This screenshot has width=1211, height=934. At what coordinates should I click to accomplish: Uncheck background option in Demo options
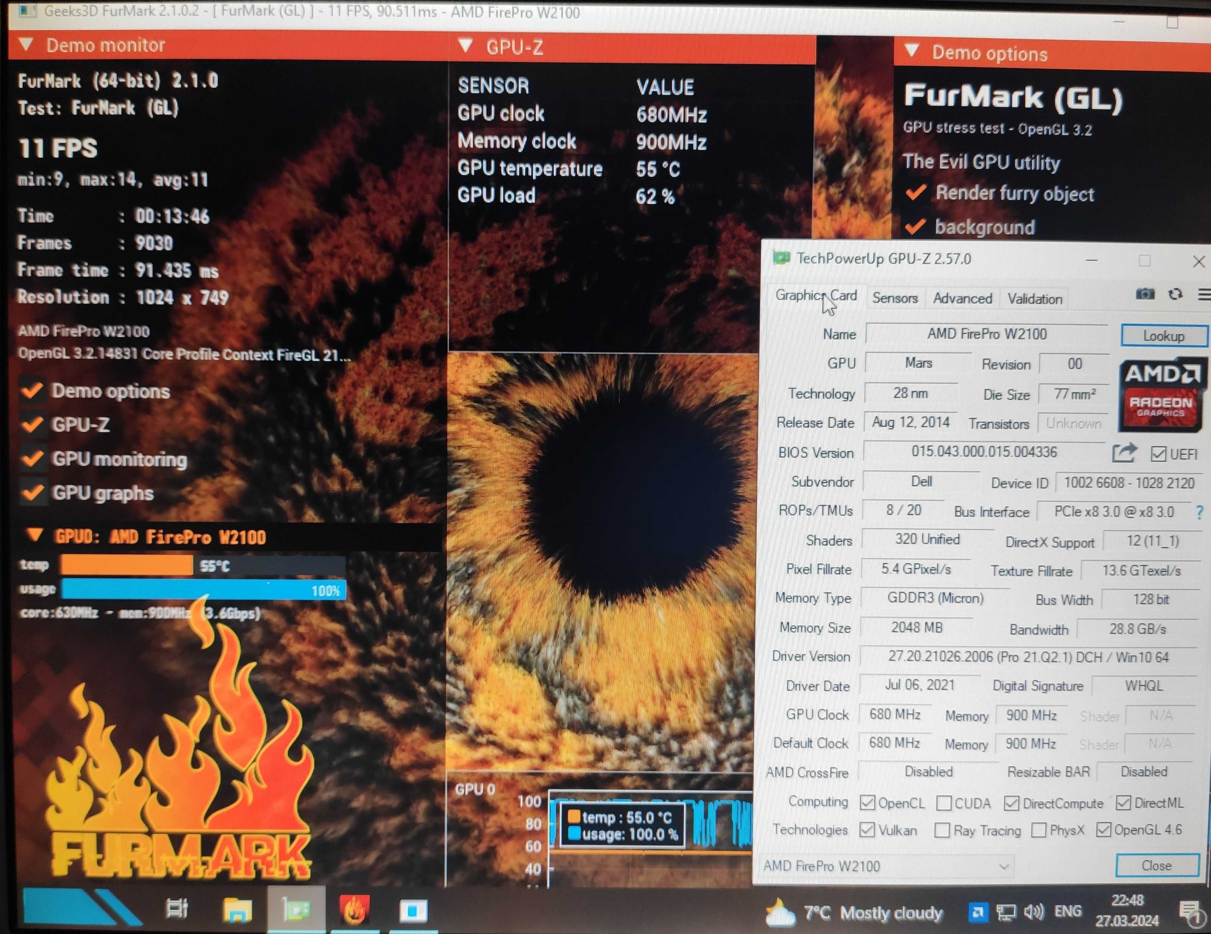tap(915, 227)
